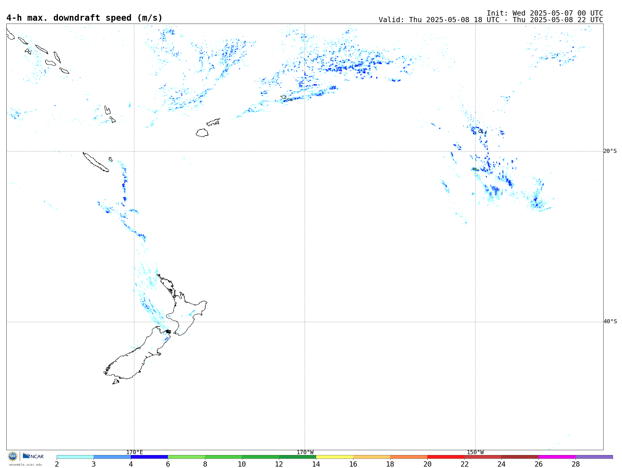Click the ensemble.ucar.edu text
The width and height of the screenshot is (622, 468).
tap(26, 465)
